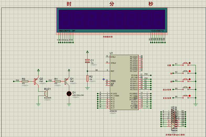
Task: Select the D1 yellow LED symbol
Action: click(x=69, y=94)
